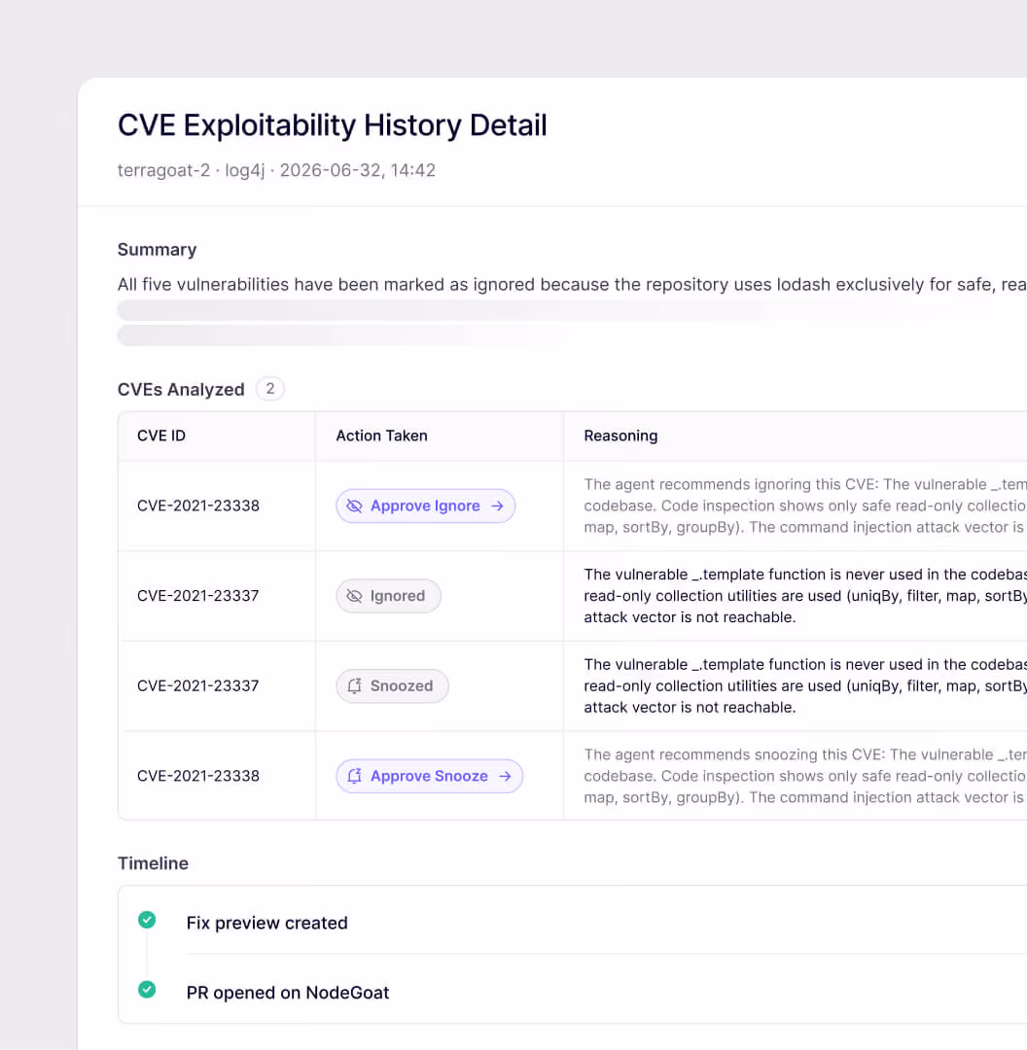Screen dimensions: 1027x1050
Task: Click the eye-slash icon on Ignored badge
Action: [354, 596]
